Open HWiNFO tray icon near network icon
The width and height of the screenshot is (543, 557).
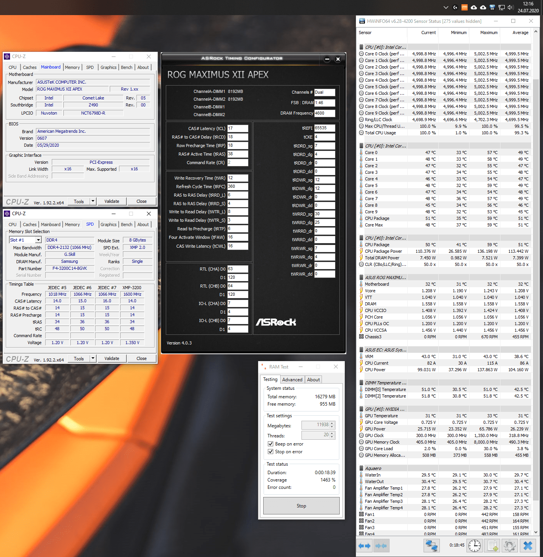(492, 7)
